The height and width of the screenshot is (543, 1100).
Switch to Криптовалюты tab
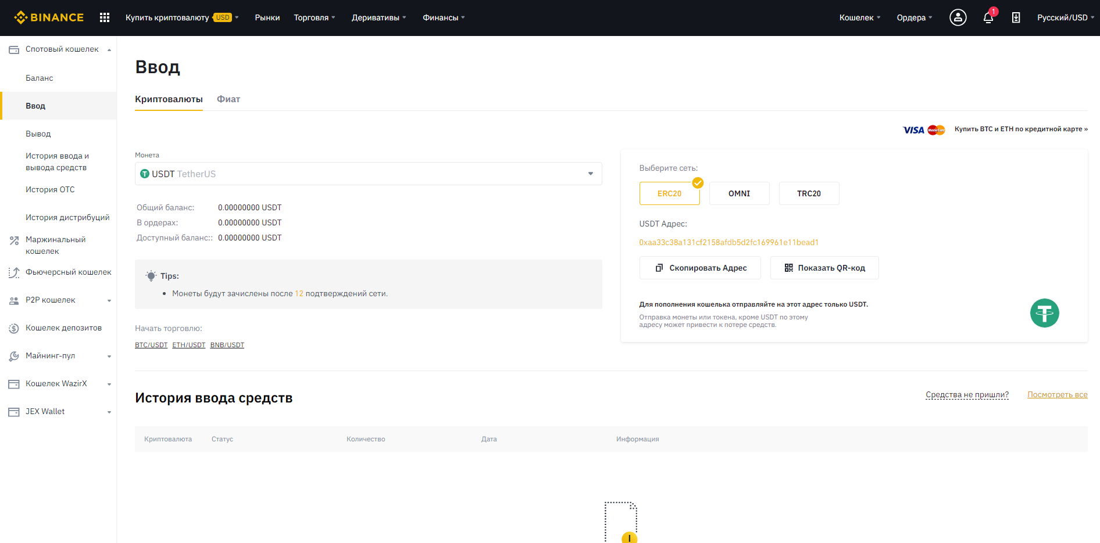(169, 99)
